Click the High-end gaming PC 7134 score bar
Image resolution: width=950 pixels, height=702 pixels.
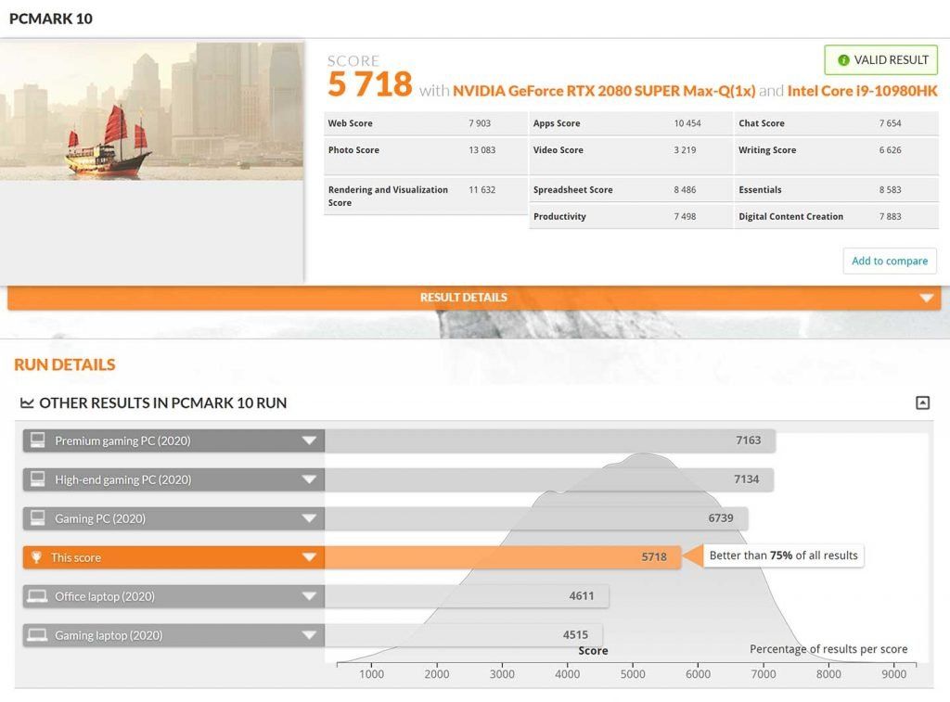pos(549,479)
